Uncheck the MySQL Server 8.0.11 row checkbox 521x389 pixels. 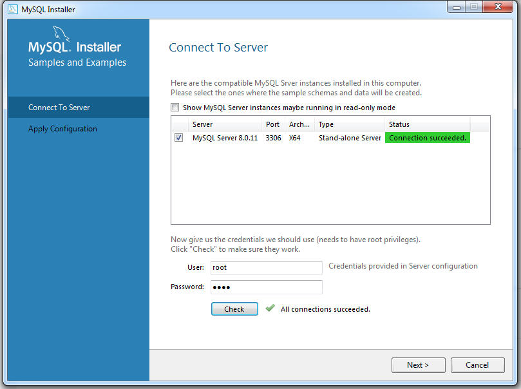click(x=178, y=138)
